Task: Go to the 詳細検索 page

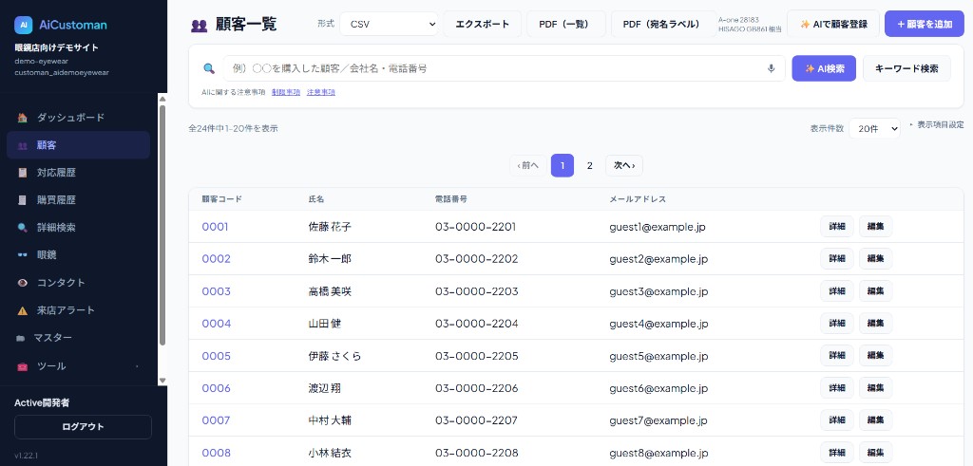Action: (x=78, y=228)
